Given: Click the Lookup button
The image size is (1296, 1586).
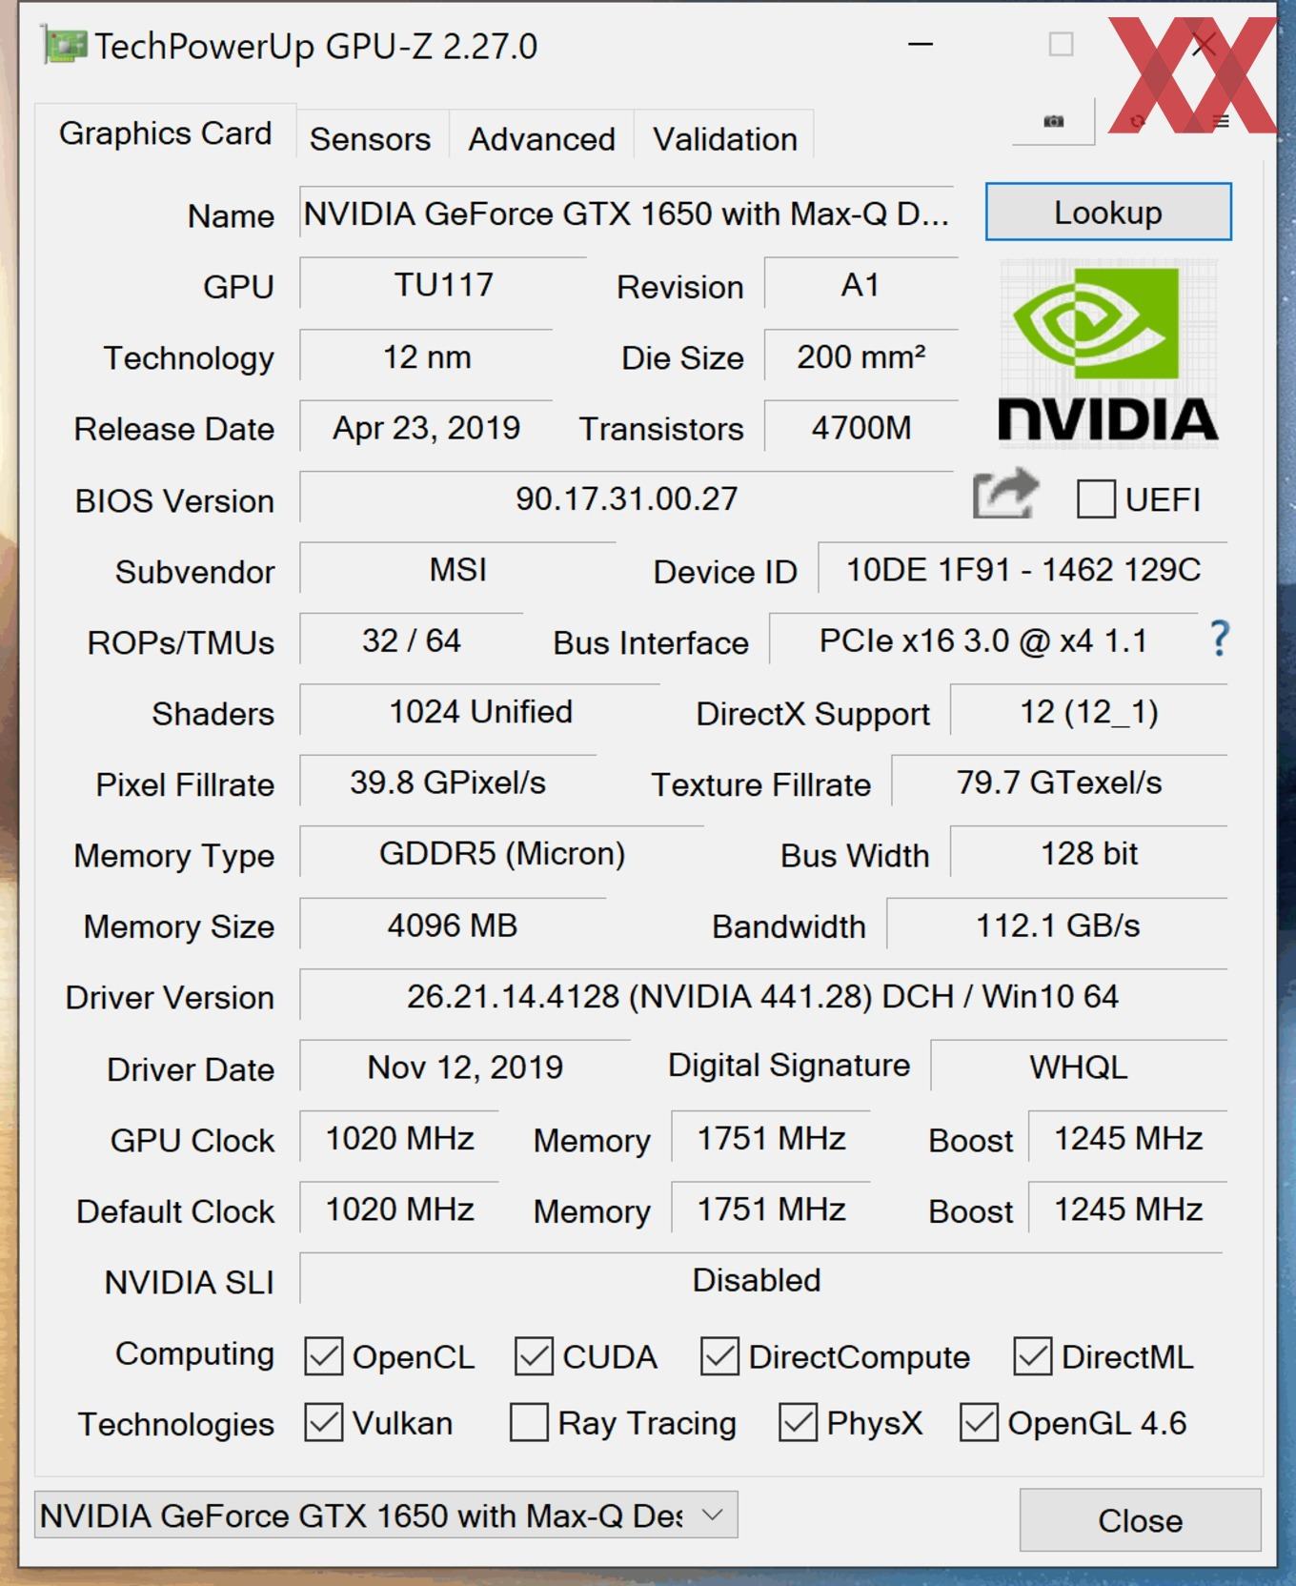Looking at the screenshot, I should point(1108,212).
